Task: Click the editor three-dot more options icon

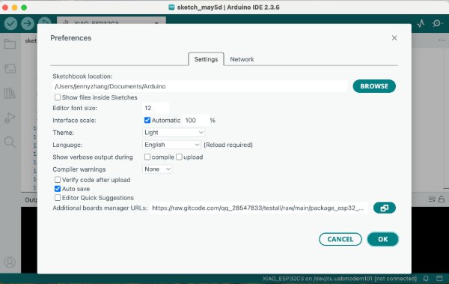Action: tap(442, 40)
